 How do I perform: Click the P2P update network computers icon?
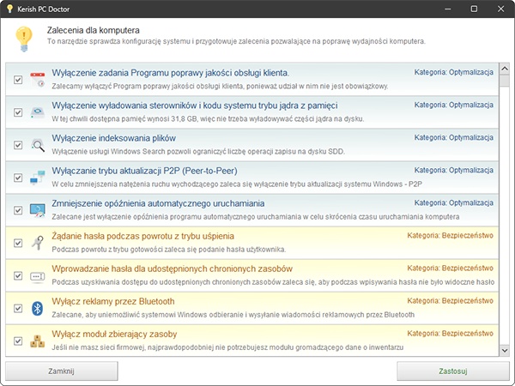[x=38, y=178]
